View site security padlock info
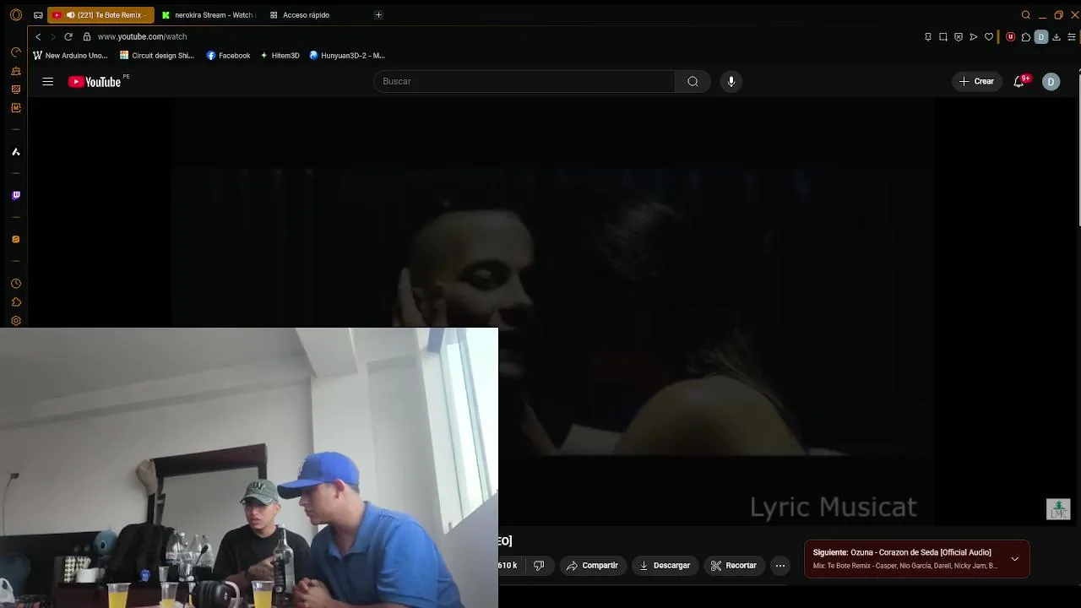Image resolution: width=1081 pixels, height=608 pixels. pyautogui.click(x=87, y=37)
